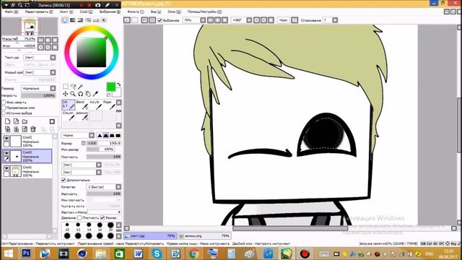Choose the Paper brush tool

[109, 105]
